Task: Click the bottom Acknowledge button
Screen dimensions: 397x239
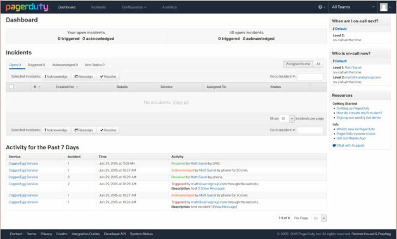Action: pos(56,130)
